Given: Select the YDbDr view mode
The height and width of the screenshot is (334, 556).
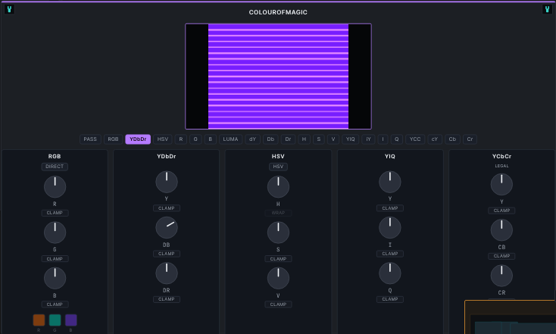Looking at the screenshot, I should point(138,139).
